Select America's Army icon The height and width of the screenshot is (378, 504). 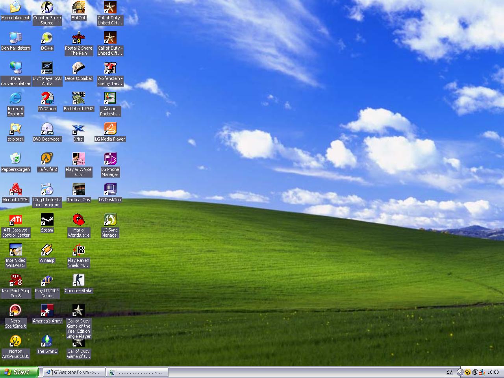point(47,310)
